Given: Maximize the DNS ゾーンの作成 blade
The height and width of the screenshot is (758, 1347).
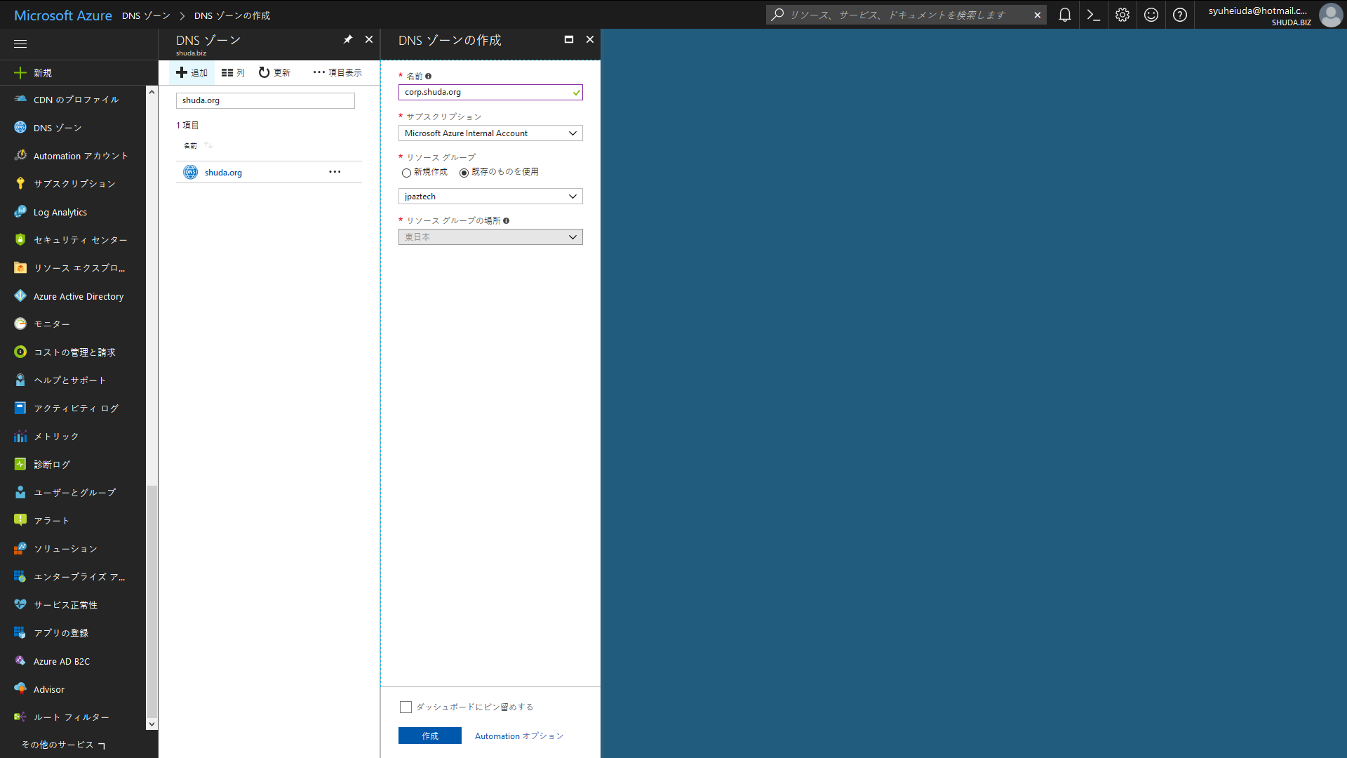Looking at the screenshot, I should click(569, 39).
